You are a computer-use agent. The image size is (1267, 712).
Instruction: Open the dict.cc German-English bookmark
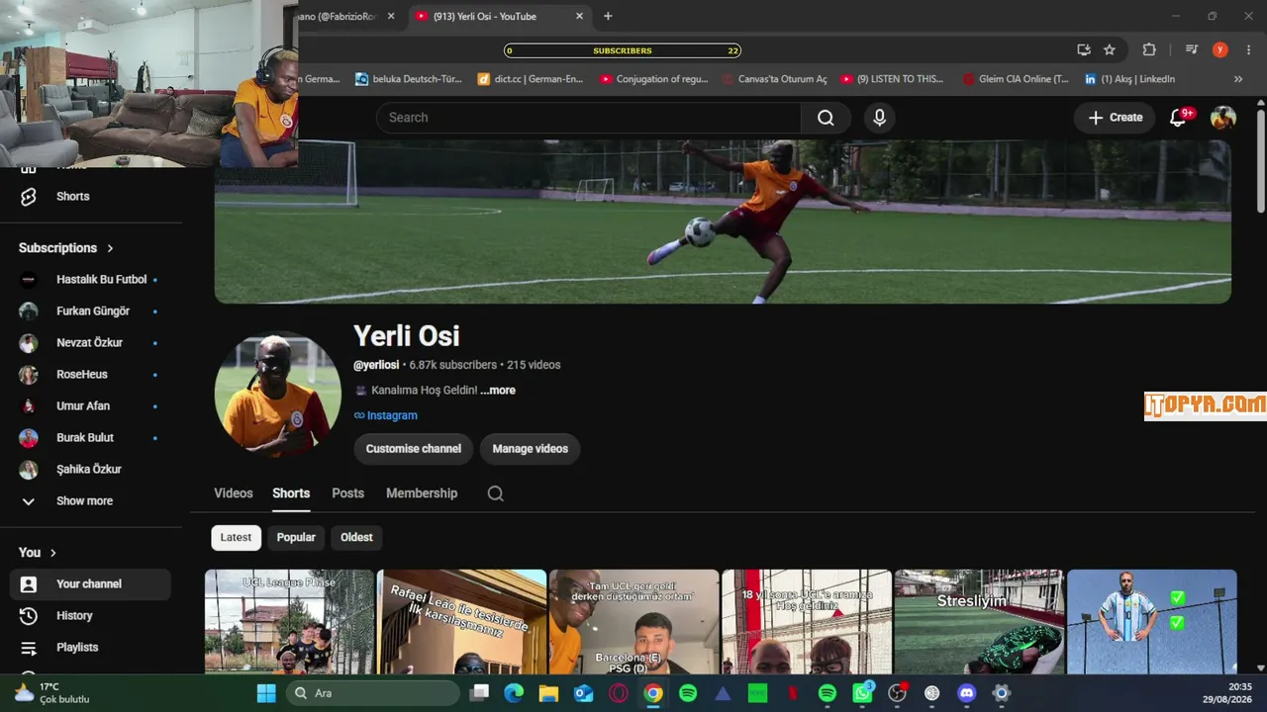(x=531, y=79)
